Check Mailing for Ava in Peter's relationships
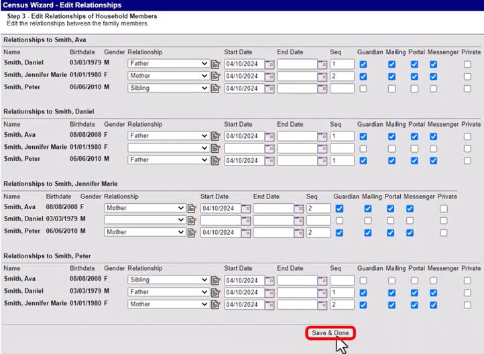Viewport: 484px width, 354px height. 391,280
